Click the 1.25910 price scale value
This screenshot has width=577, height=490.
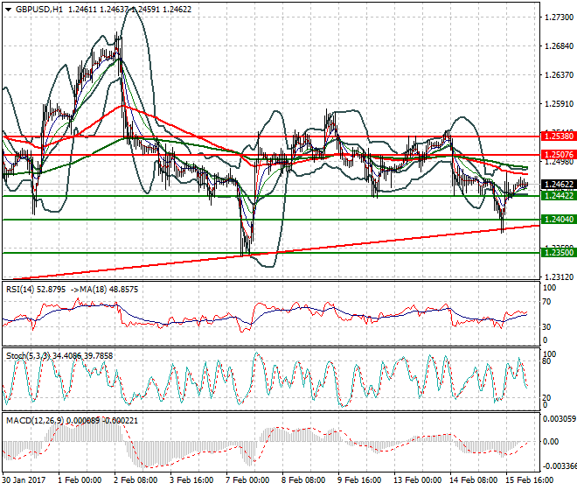pyautogui.click(x=559, y=104)
